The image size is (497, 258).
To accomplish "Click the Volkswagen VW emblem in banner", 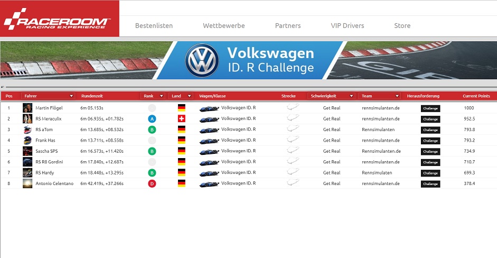I will 202,60.
